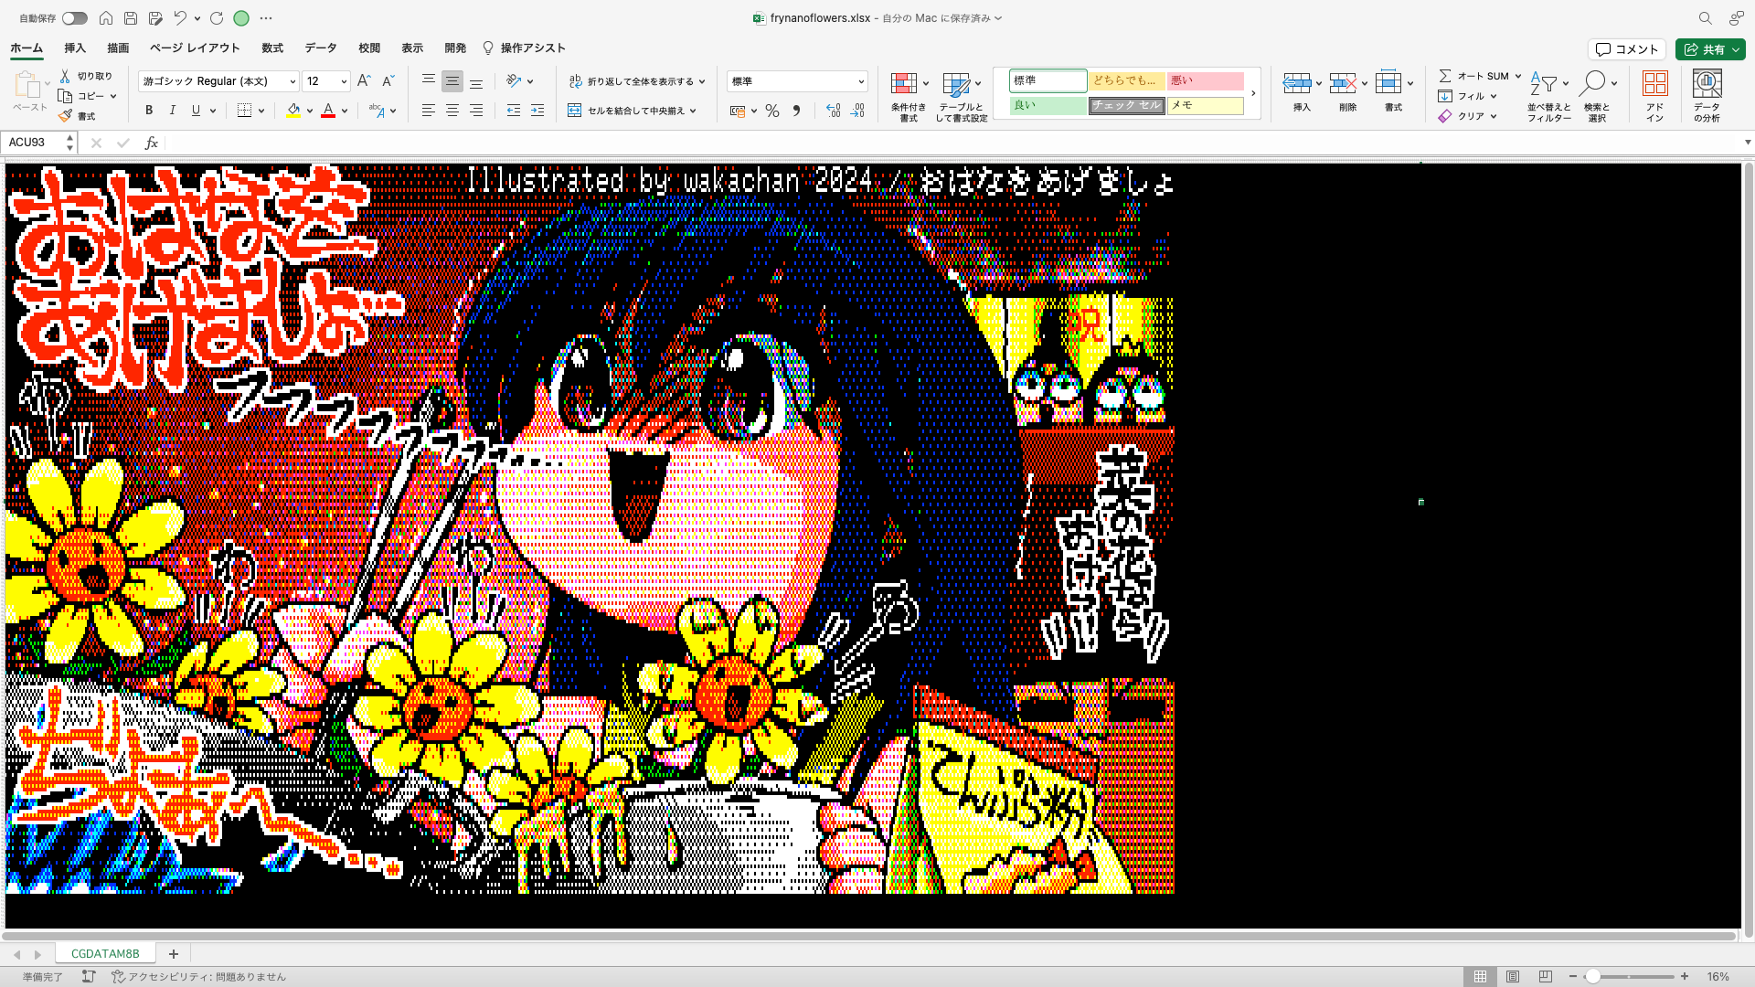This screenshot has width=1755, height=987.
Task: Open the font name dropdown
Action: 292,81
